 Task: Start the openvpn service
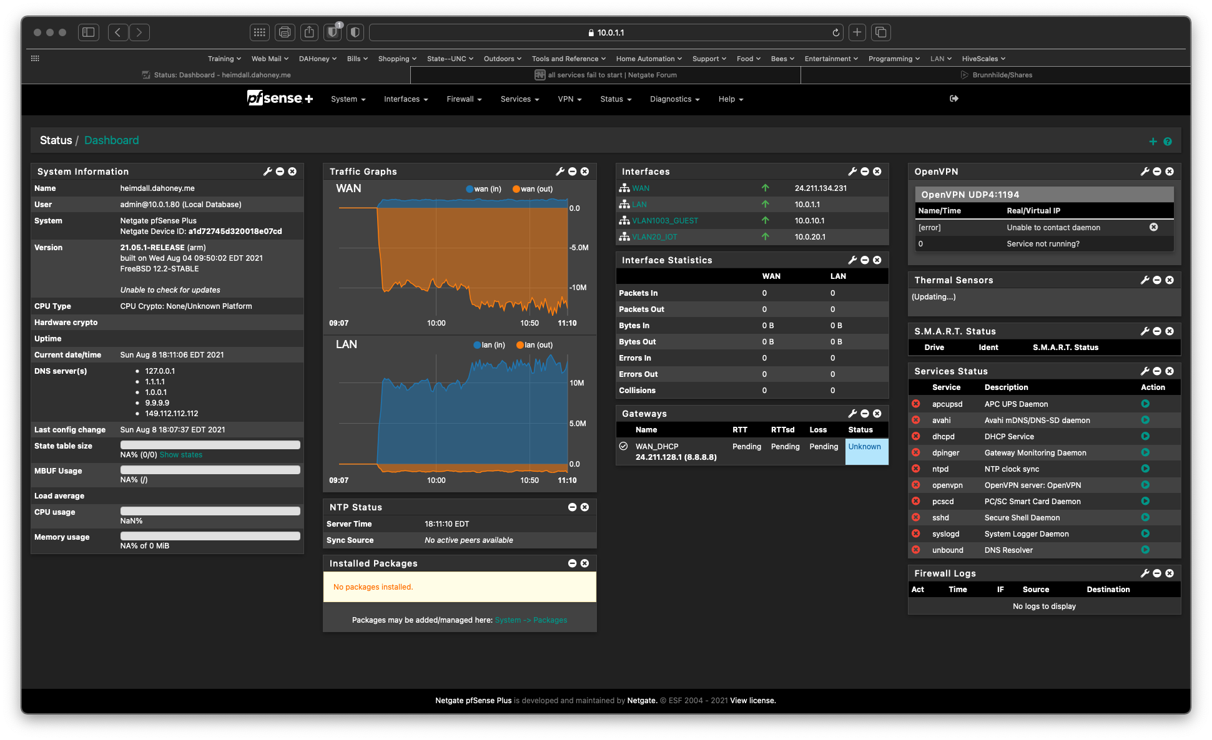1145,485
